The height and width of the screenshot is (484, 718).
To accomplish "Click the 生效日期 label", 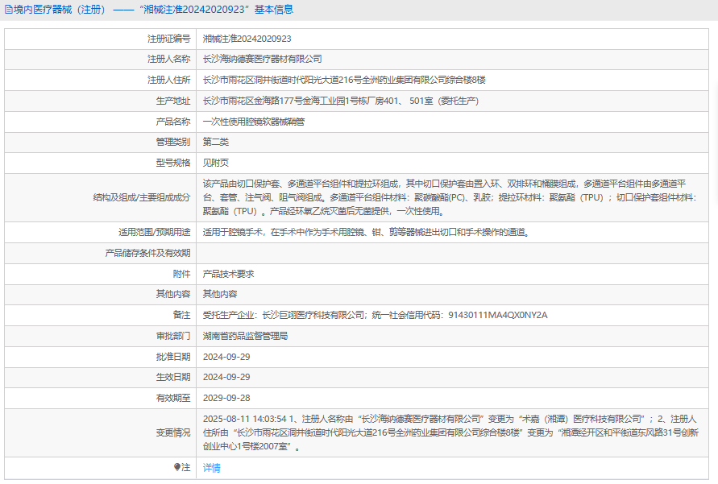I will pos(173,378).
